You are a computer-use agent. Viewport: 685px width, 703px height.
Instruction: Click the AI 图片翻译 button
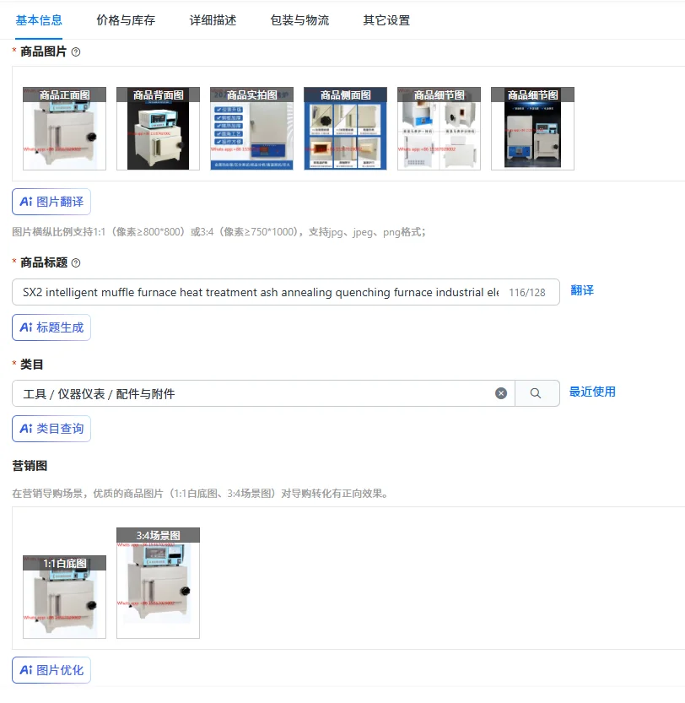[51, 202]
